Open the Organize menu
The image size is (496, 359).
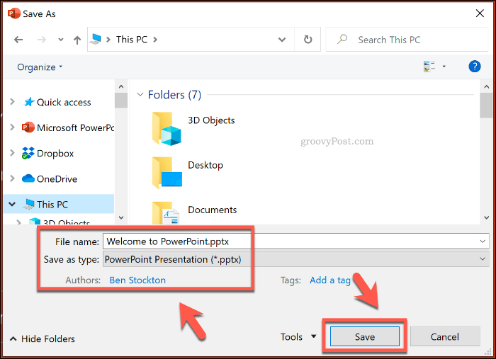tap(40, 67)
